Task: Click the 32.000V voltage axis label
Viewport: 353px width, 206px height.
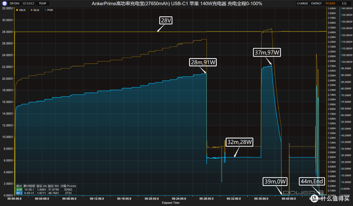Action: click(x=8, y=8)
